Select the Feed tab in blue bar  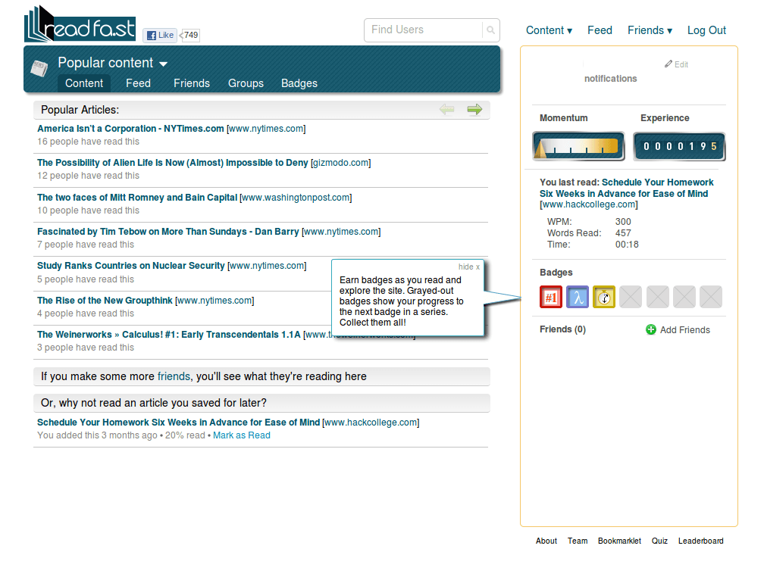tap(138, 83)
